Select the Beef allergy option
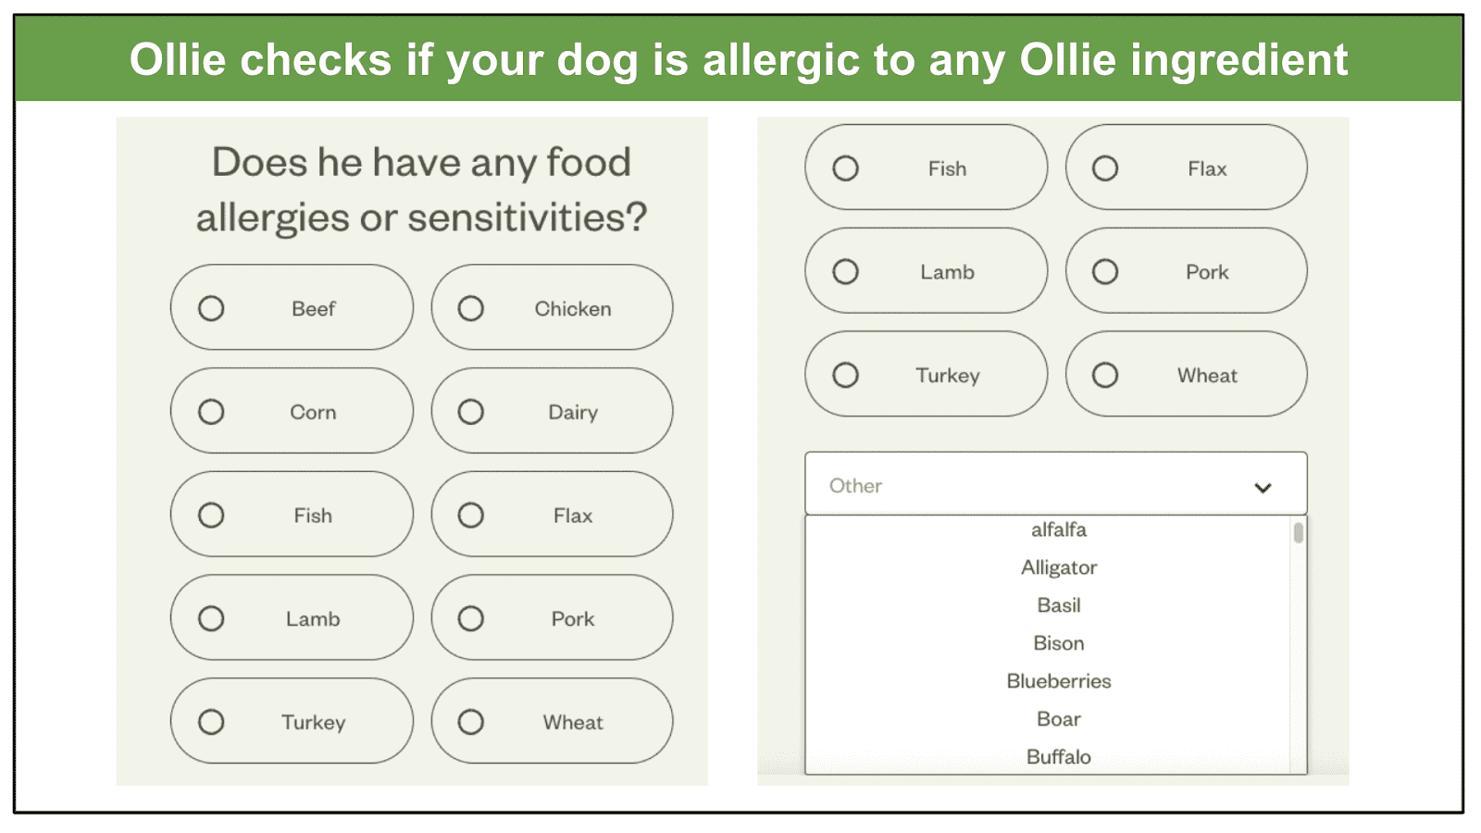Screen dimensions: 1481x833 pyautogui.click(x=292, y=307)
